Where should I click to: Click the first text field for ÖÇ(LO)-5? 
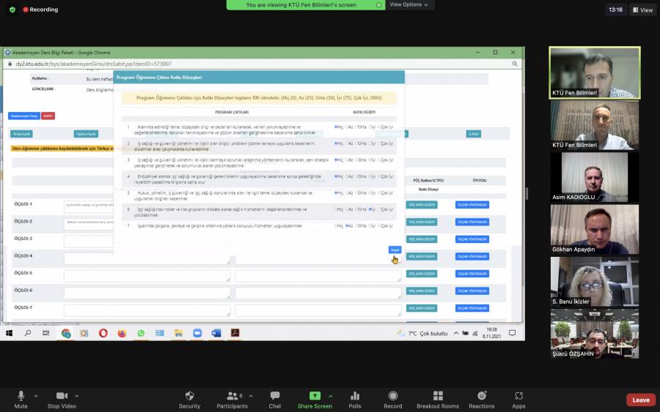[x=147, y=276]
